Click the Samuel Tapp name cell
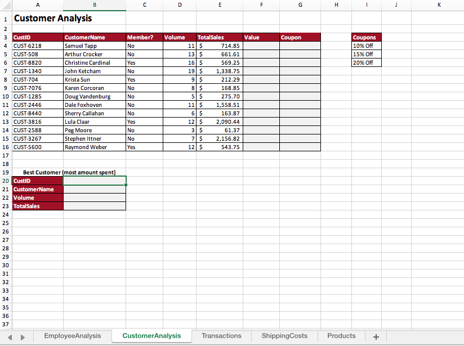 tap(95, 46)
